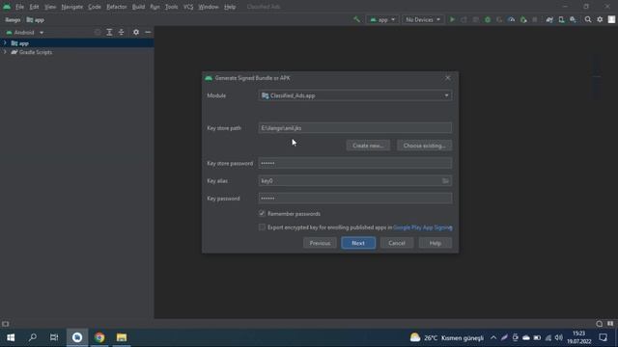The height and width of the screenshot is (347, 618).
Task: Click tool windows toggle icon at bottom-left
Action: click(x=5, y=324)
